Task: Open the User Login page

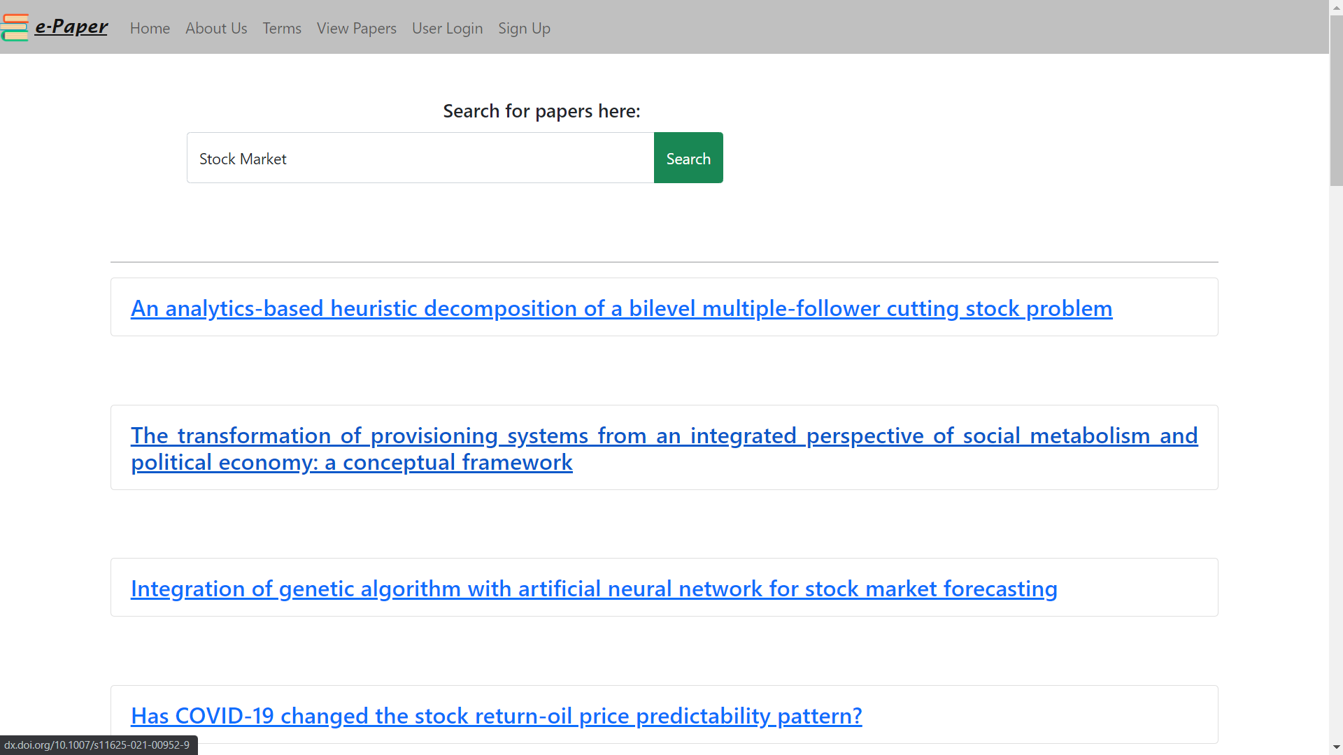Action: pos(448,28)
